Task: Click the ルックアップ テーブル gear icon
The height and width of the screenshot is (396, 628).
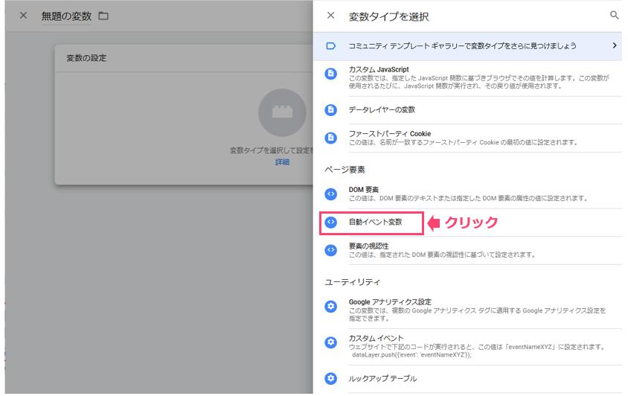Action: 331,378
